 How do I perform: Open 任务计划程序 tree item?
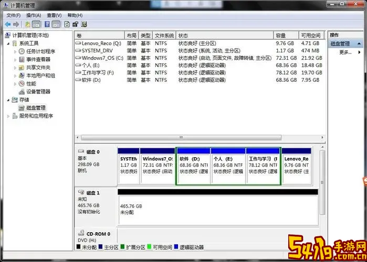pyautogui.click(x=40, y=51)
